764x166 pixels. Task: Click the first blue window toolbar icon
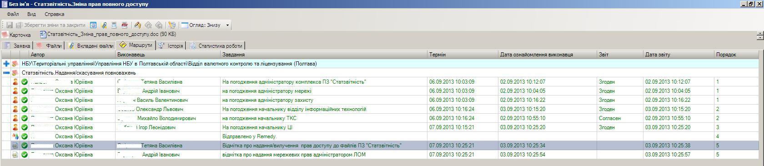coord(93,25)
